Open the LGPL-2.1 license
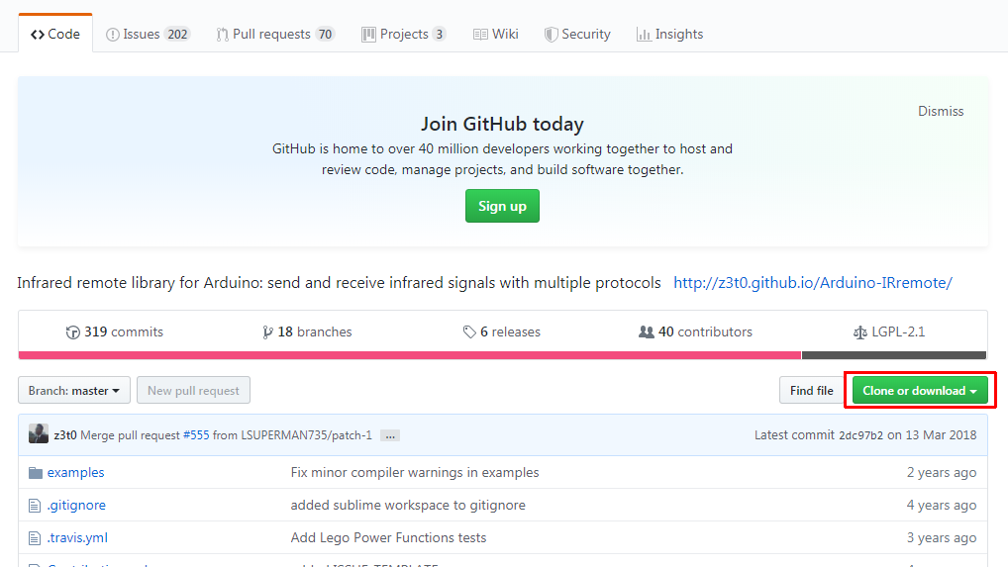 [x=889, y=331]
